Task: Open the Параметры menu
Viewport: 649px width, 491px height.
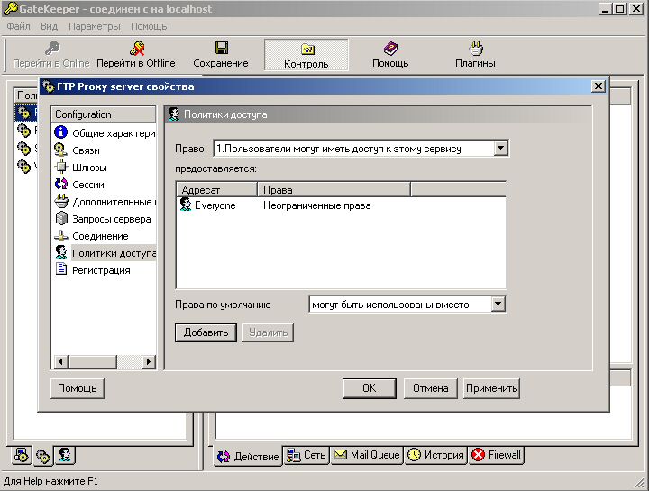Action: 95,26
